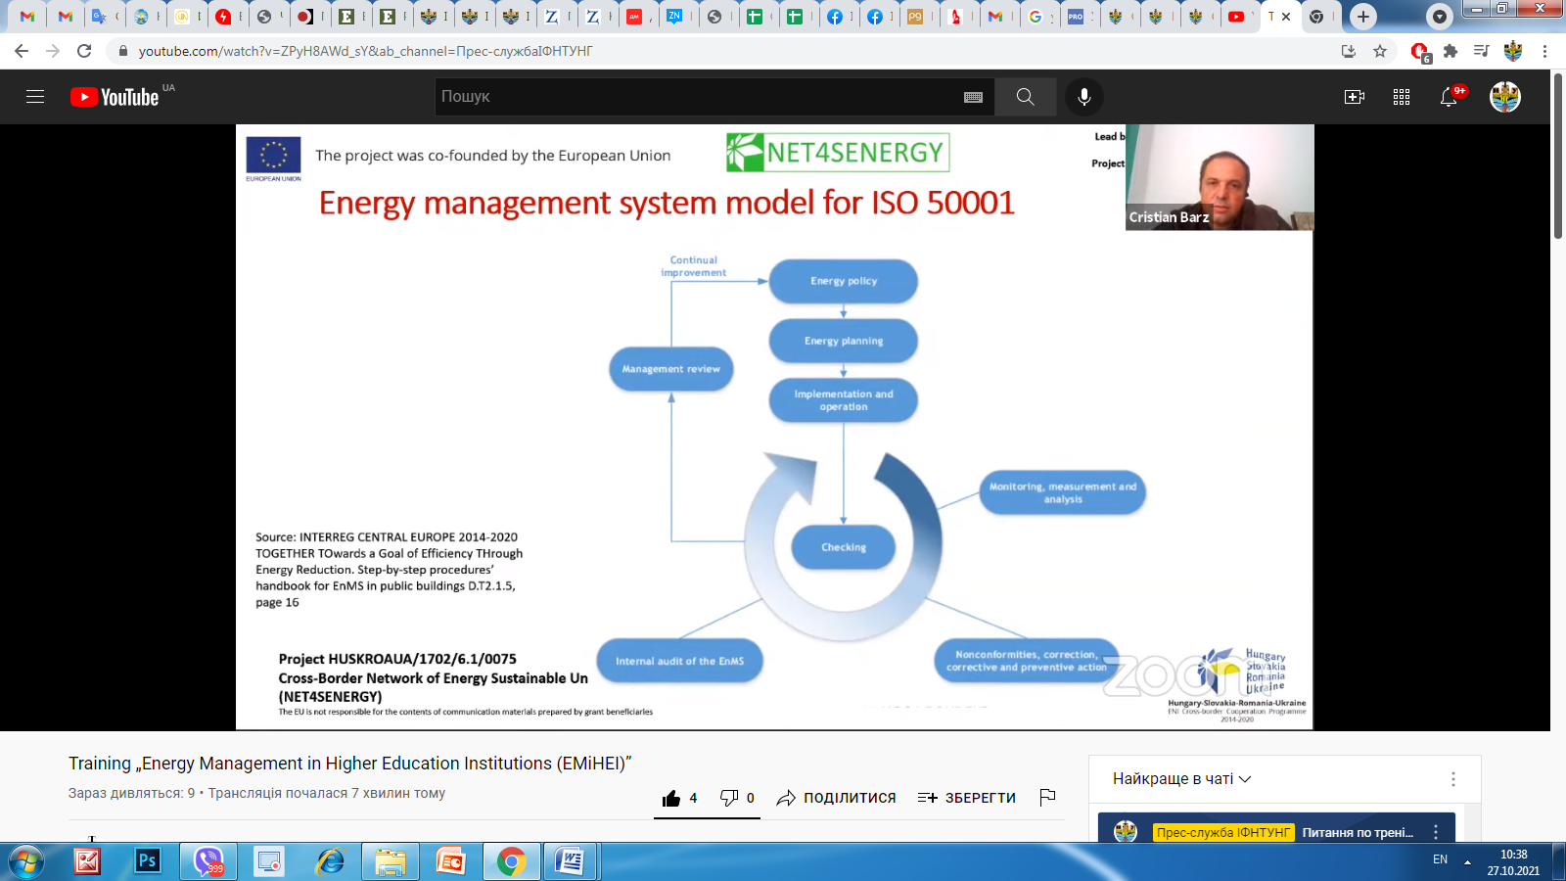Open Chrome's three-dot main menu
This screenshot has height=881, width=1566.
pos(1544,51)
